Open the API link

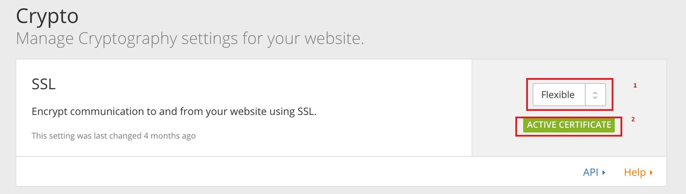(x=590, y=172)
